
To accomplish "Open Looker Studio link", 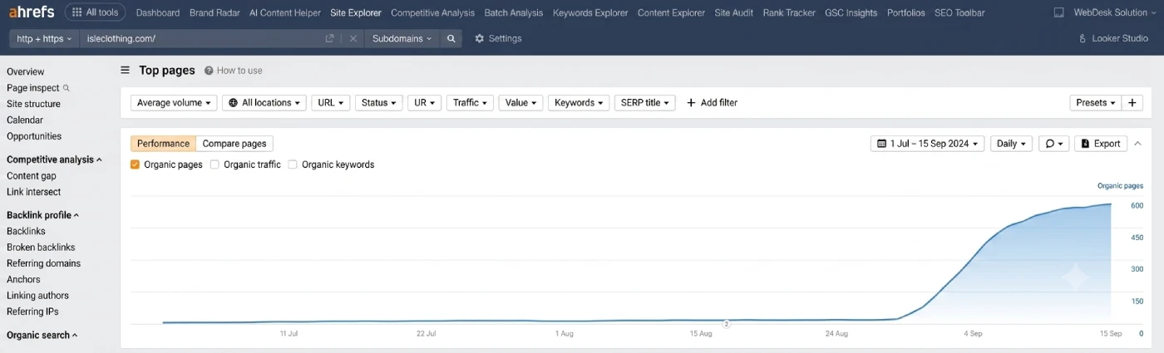I will (1112, 38).
